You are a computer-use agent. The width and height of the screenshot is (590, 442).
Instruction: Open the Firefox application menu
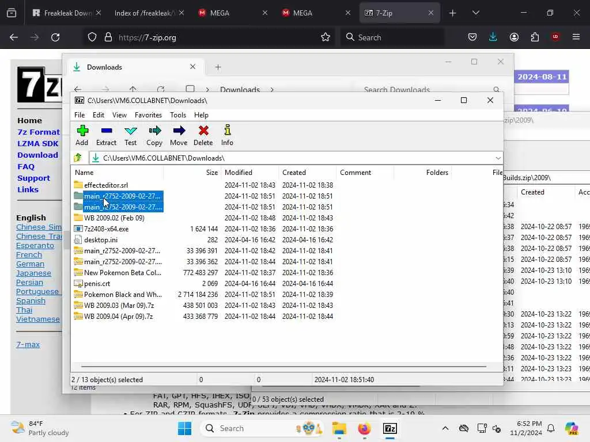(576, 37)
